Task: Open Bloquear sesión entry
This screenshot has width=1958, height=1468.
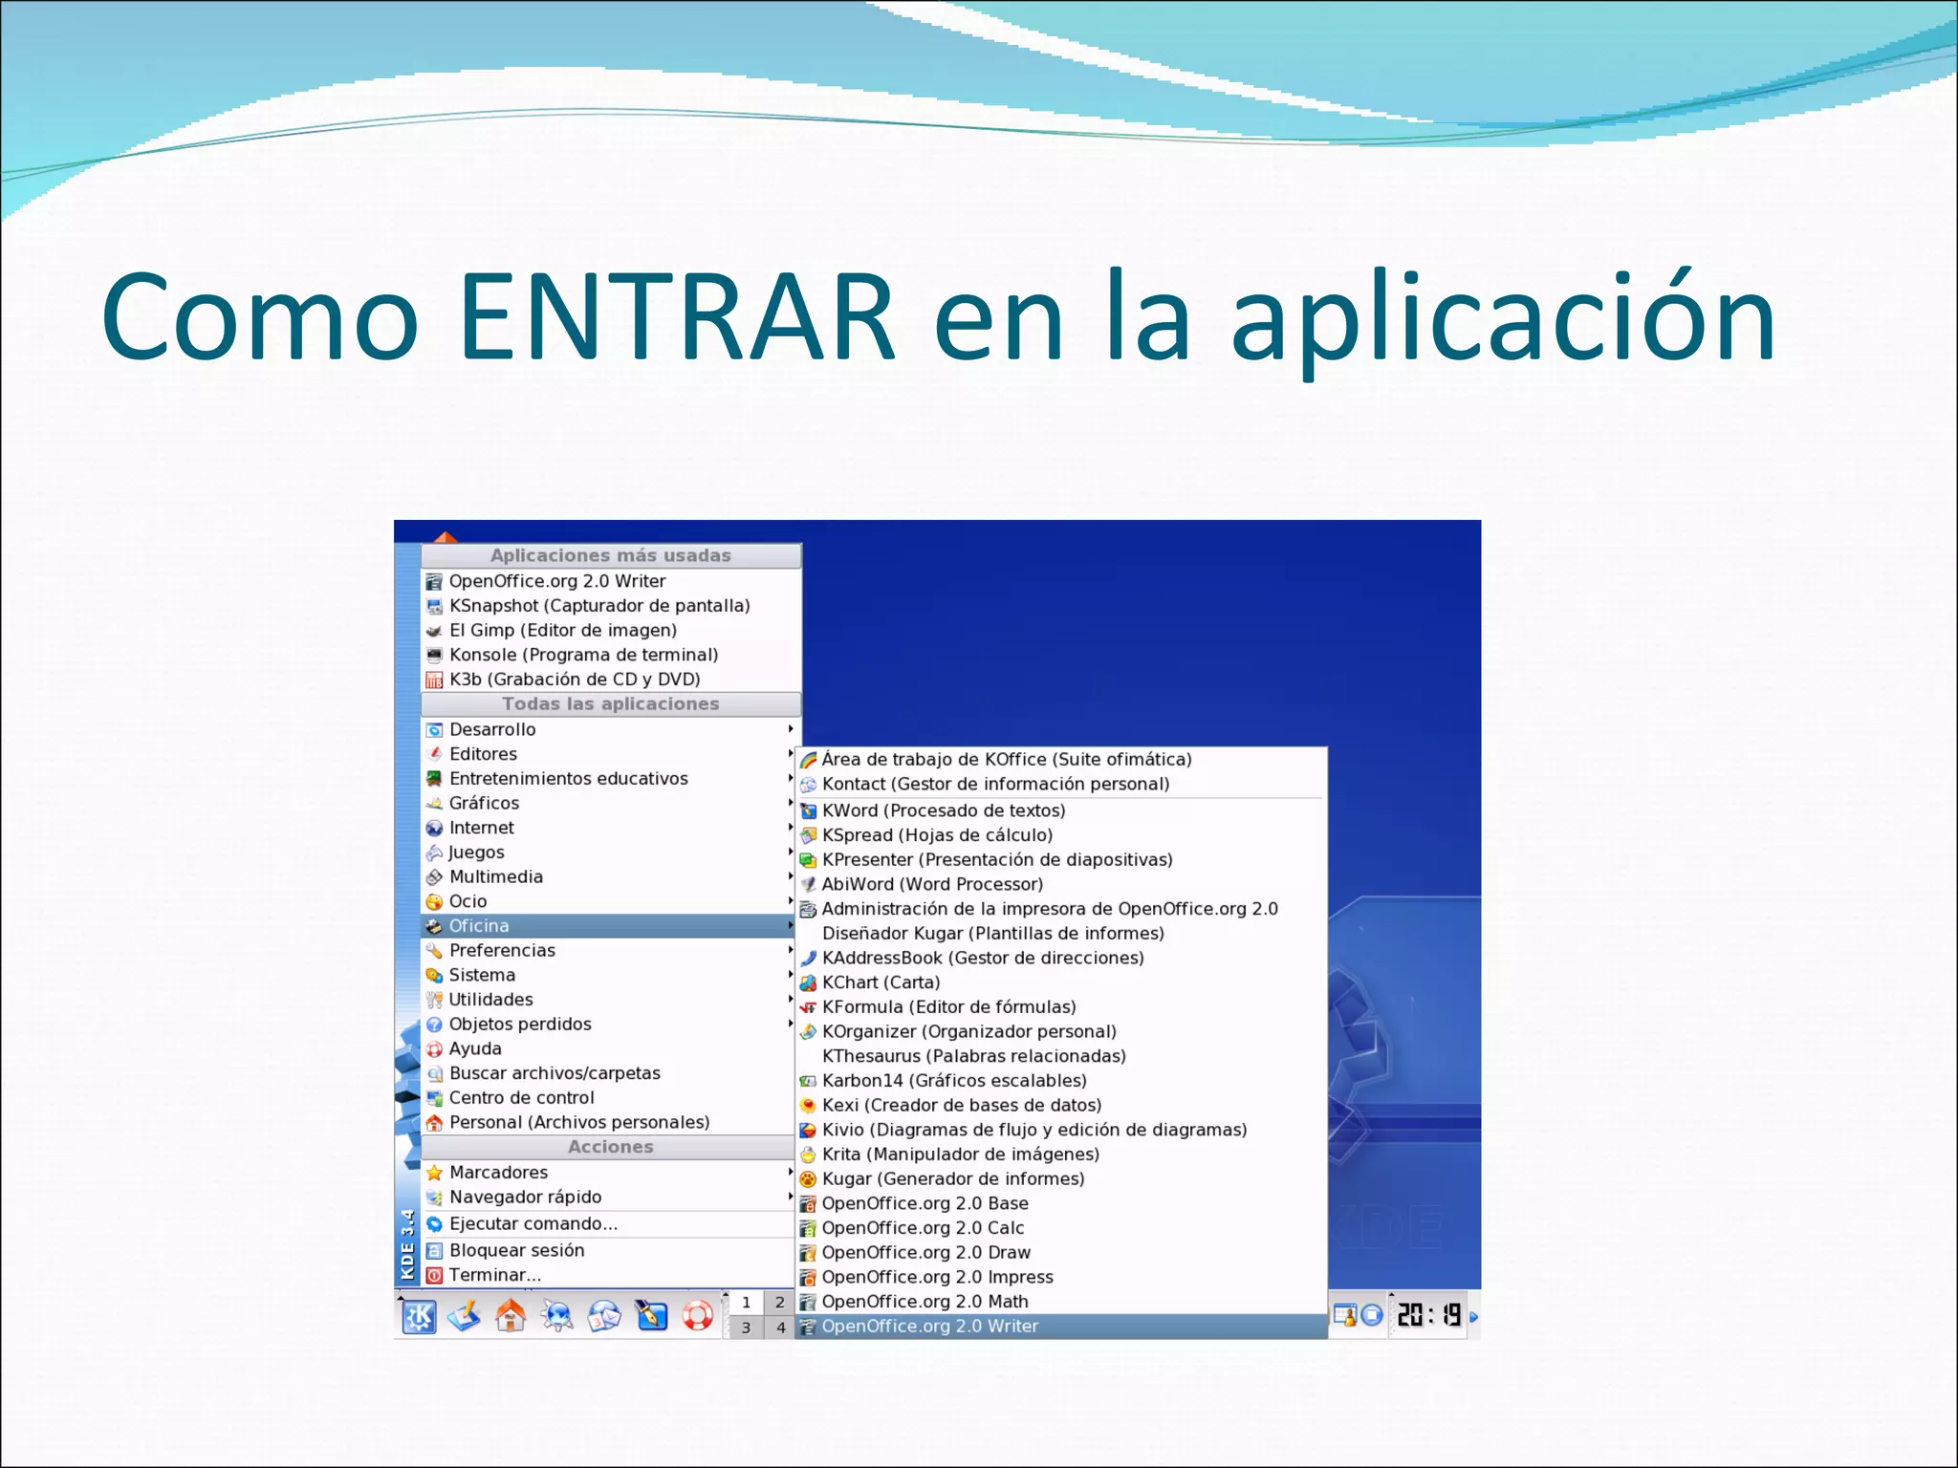Action: (x=608, y=1251)
